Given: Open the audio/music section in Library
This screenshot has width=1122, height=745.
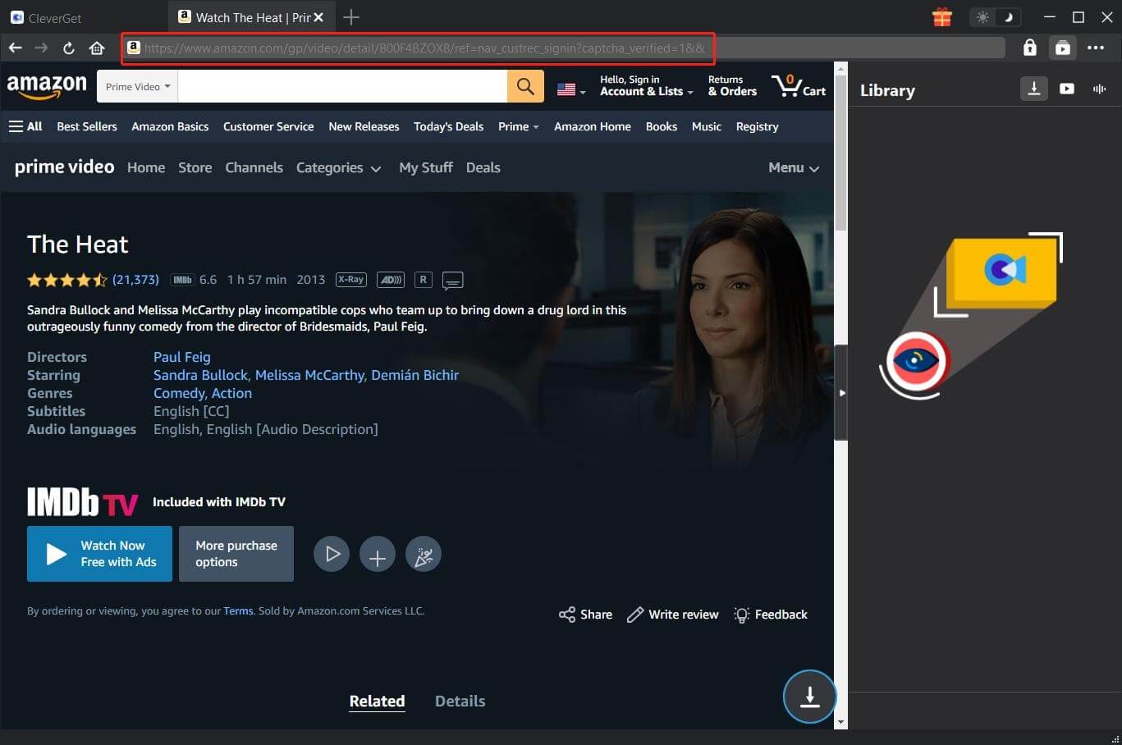Looking at the screenshot, I should tap(1099, 89).
